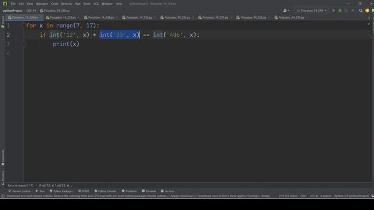Viewport: 374px width, 210px height.
Task: Click the orange IDE updates icon
Action: [367, 10]
